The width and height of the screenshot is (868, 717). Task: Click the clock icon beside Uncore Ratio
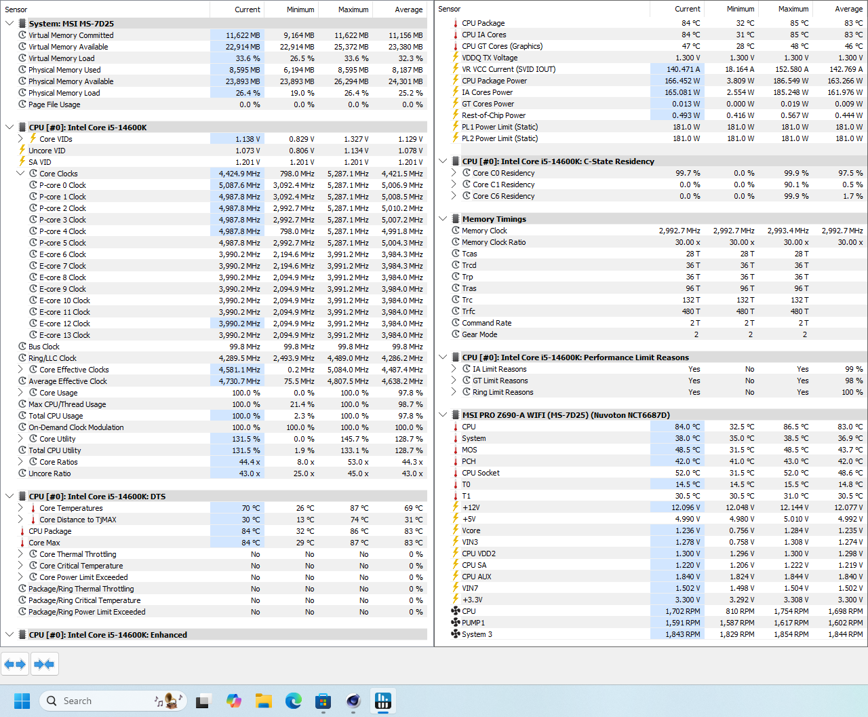coord(22,473)
